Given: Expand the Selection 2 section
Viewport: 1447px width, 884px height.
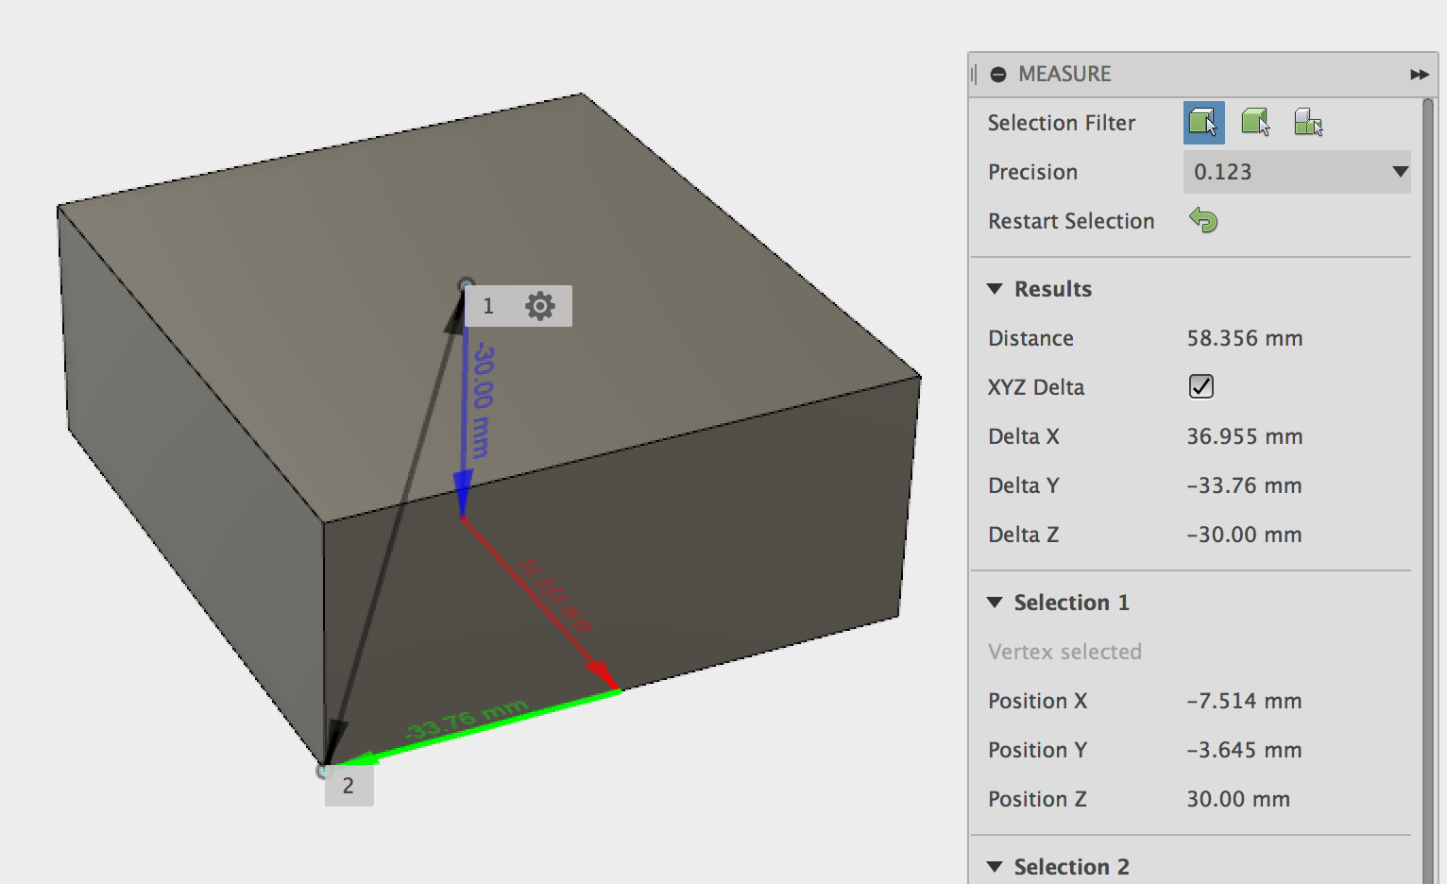Looking at the screenshot, I should click(995, 866).
